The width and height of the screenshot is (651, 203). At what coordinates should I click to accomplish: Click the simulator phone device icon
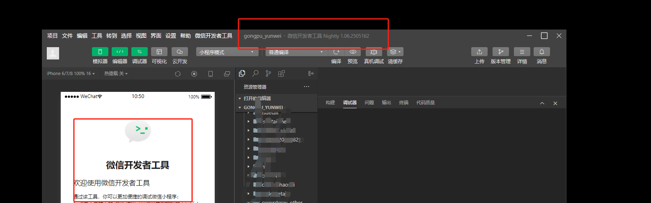click(x=211, y=74)
